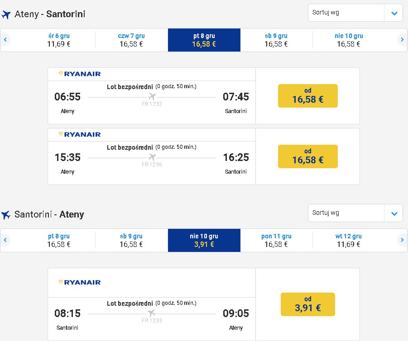
Task: Open the return Sortuj wg dropdown
Action: point(355,213)
